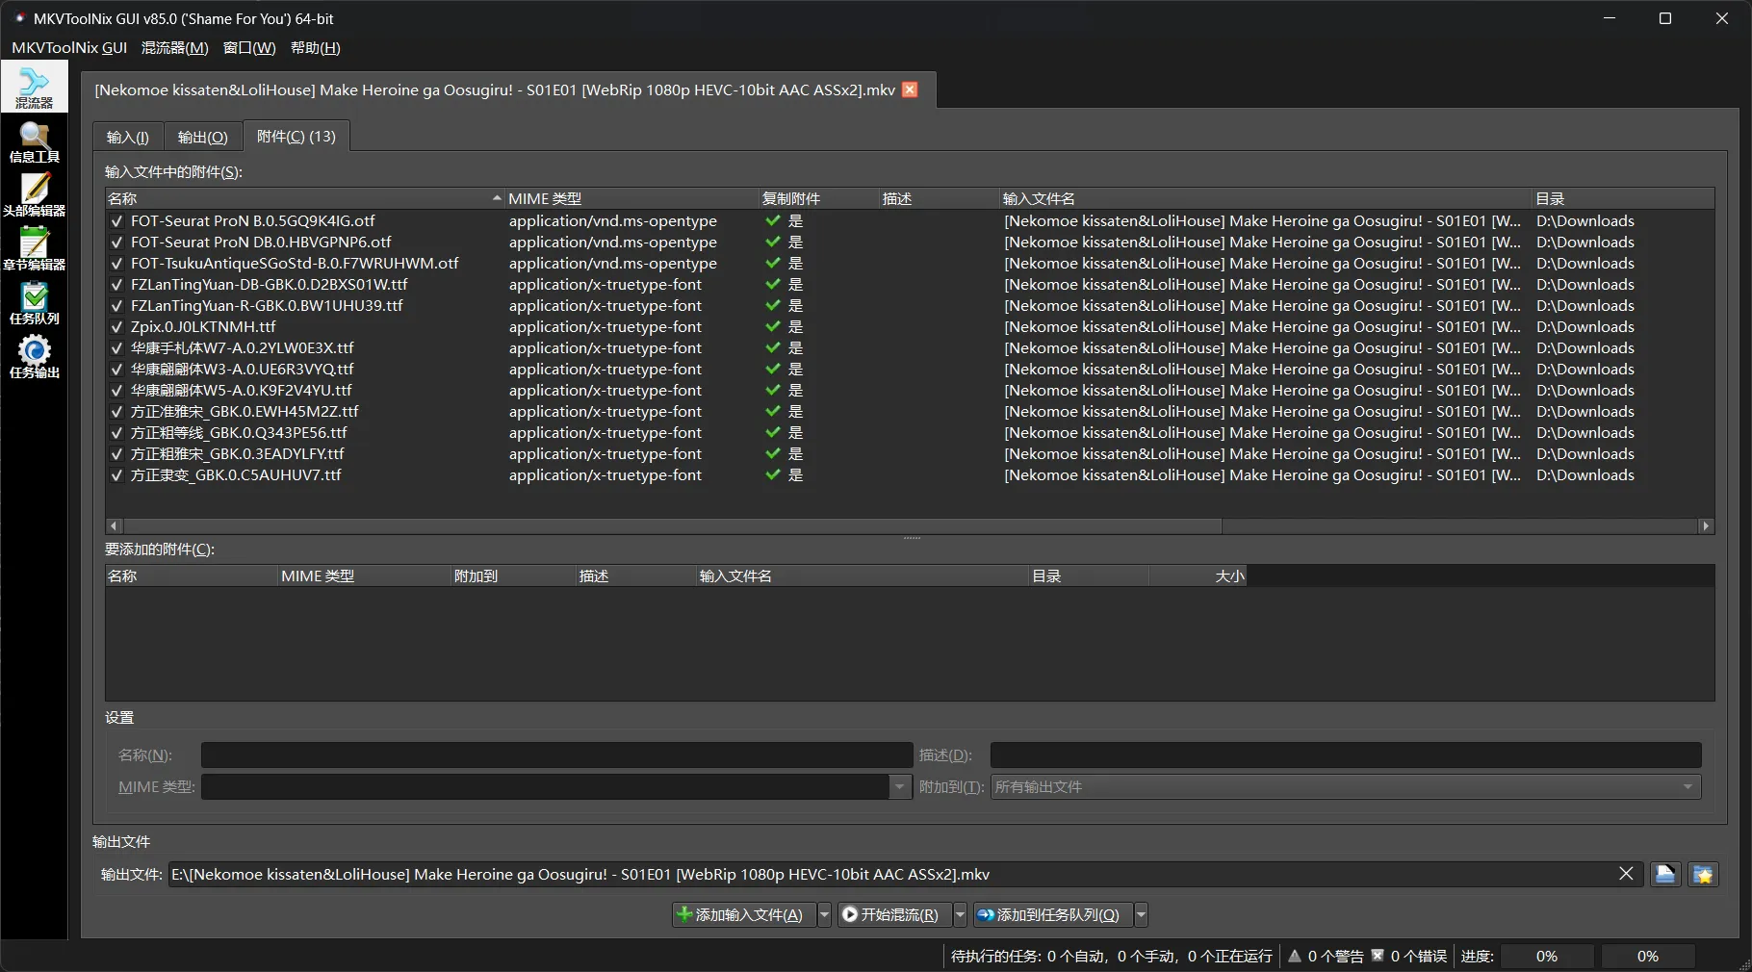The height and width of the screenshot is (972, 1752).
Task: Open the 任务输出 job output view
Action: tap(34, 357)
